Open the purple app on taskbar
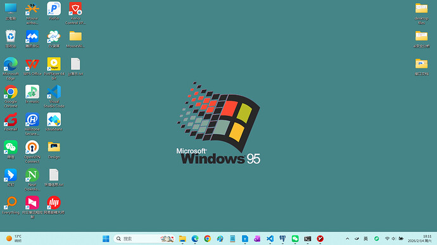This screenshot has height=245, width=437. (257, 239)
